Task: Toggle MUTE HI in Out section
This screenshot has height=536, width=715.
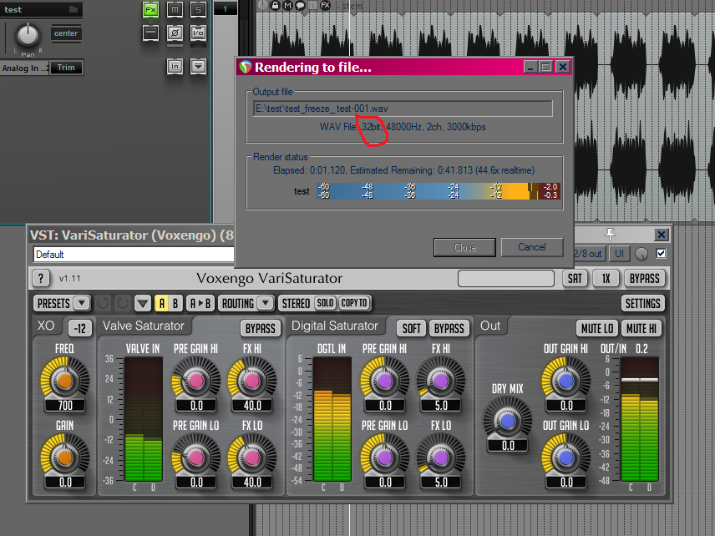Action: click(641, 328)
